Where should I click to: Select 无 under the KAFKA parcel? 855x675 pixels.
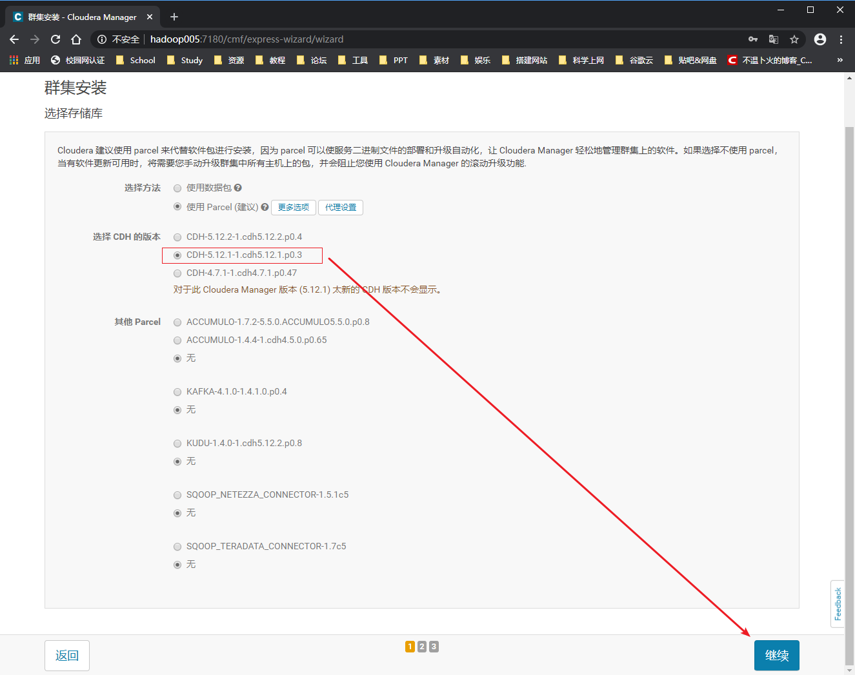177,410
